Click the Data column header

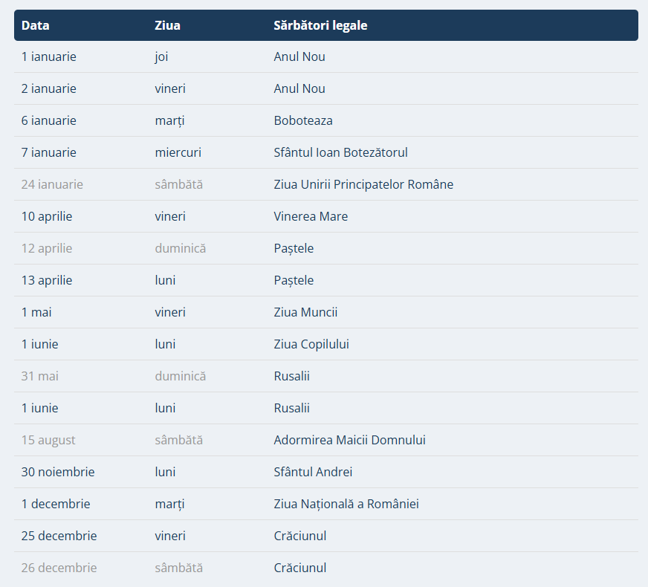[36, 25]
